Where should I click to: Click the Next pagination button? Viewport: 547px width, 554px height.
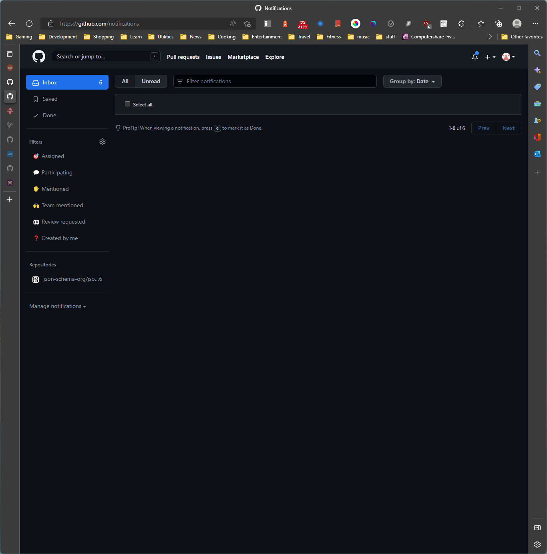(508, 128)
